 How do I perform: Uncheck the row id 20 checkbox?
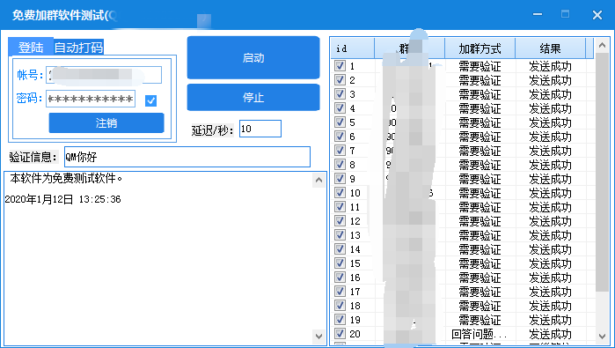pyautogui.click(x=340, y=334)
